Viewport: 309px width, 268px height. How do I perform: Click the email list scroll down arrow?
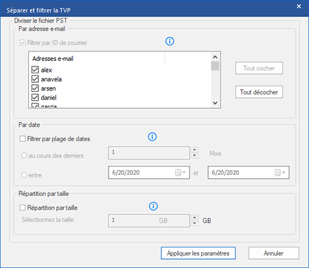pyautogui.click(x=215, y=103)
